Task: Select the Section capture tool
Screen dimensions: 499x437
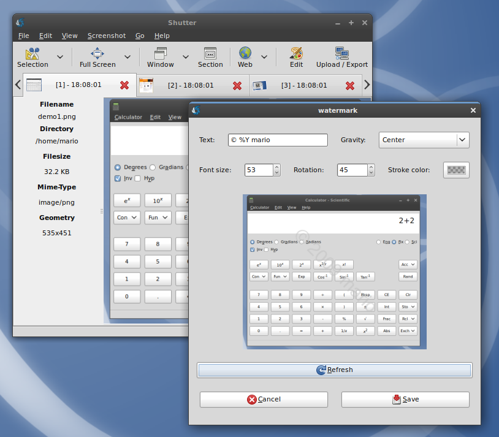Action: point(210,53)
